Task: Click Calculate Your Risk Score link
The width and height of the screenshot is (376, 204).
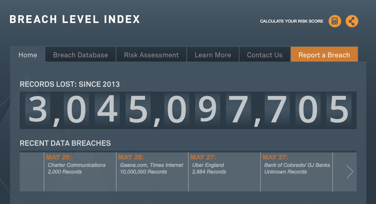Action: [x=292, y=21]
